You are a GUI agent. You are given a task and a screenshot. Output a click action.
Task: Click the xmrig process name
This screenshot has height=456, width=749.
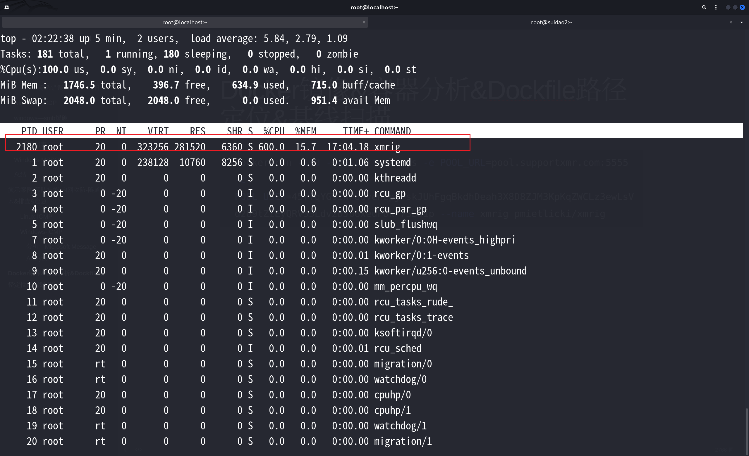click(x=387, y=147)
